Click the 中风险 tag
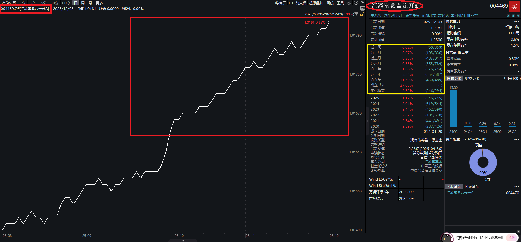The height and width of the screenshot is (242, 521). (x=376, y=15)
